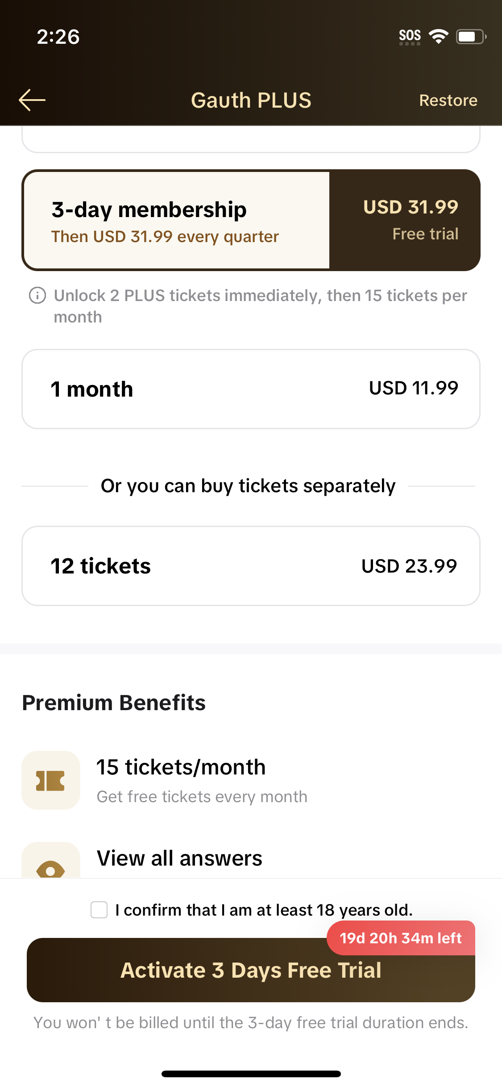Check the 18 years old confirmation box
This screenshot has height=1088, width=502.
point(99,910)
